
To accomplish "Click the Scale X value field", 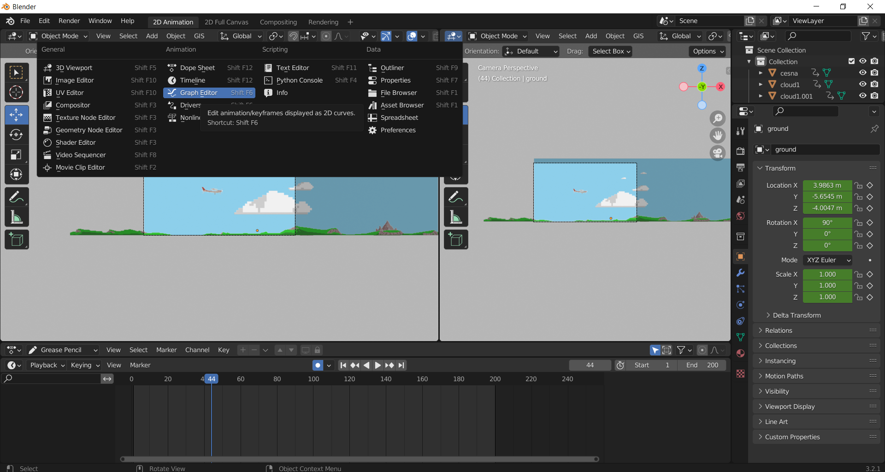I will click(827, 274).
